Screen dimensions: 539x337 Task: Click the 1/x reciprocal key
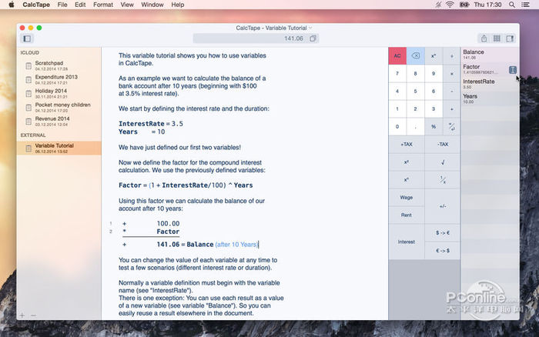[443, 180]
